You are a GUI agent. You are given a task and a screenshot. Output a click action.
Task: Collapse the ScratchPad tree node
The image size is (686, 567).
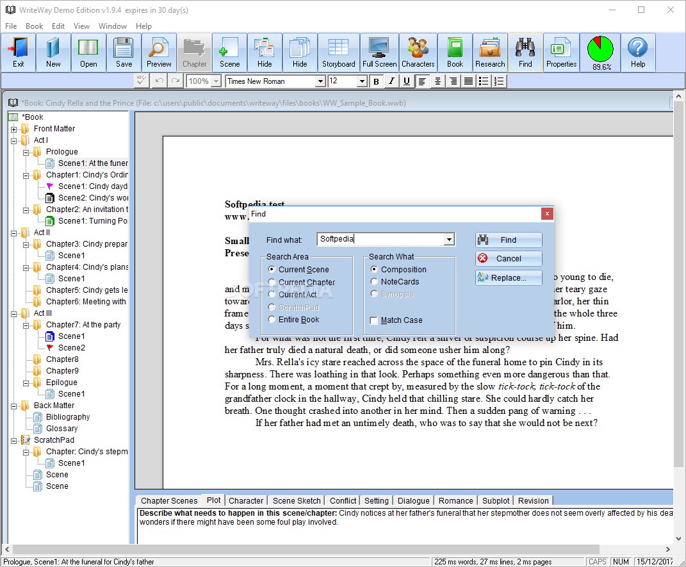[x=14, y=441]
